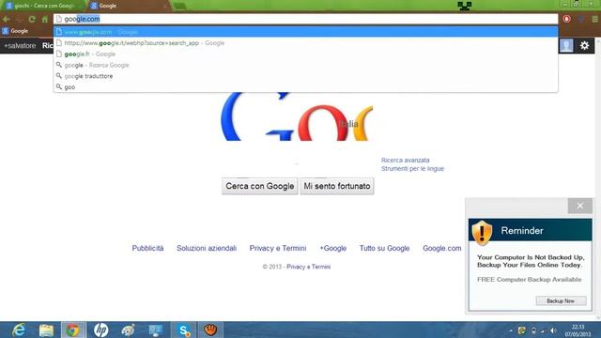Click the 'Tutto su Google' link
The height and width of the screenshot is (338, 601).
(x=384, y=248)
